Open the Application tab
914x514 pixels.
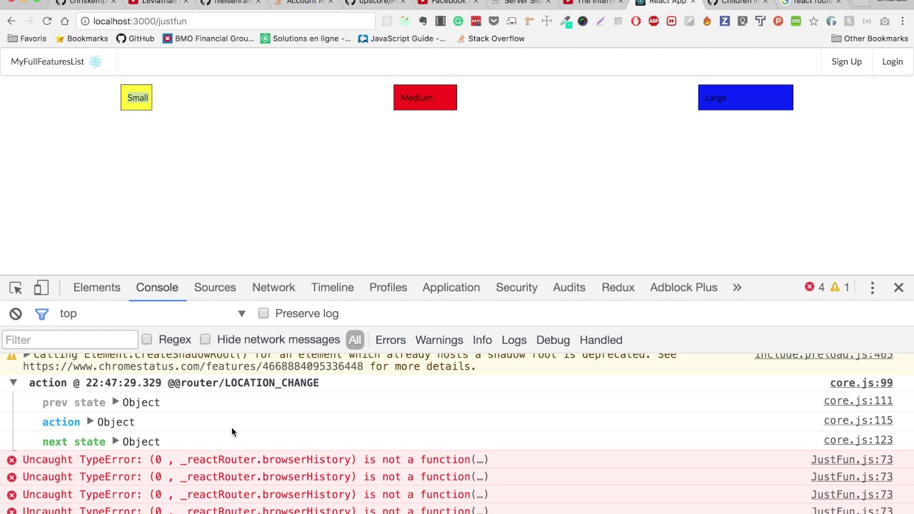451,288
